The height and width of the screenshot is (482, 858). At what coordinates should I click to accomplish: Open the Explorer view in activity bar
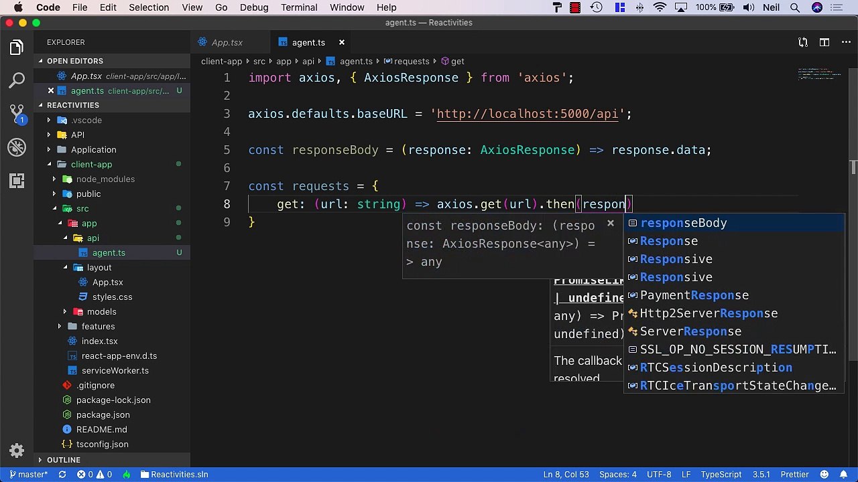[17, 48]
